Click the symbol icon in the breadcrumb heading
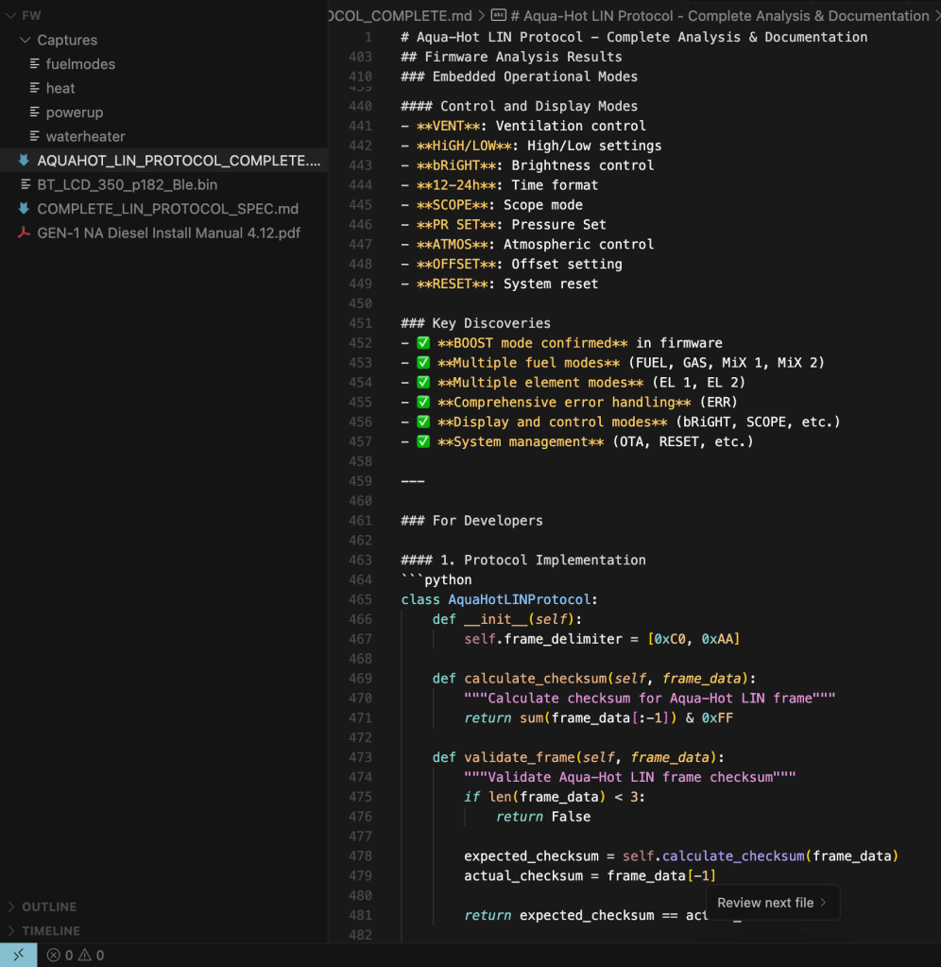 point(498,16)
